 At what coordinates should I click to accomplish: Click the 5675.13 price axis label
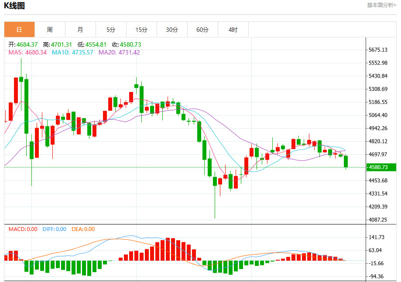click(378, 50)
